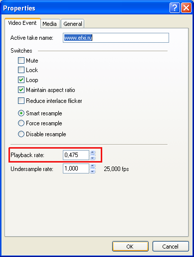Click the Properties title bar text
Image resolution: width=194 pixels, height=257 pixels.
(x=19, y=8)
